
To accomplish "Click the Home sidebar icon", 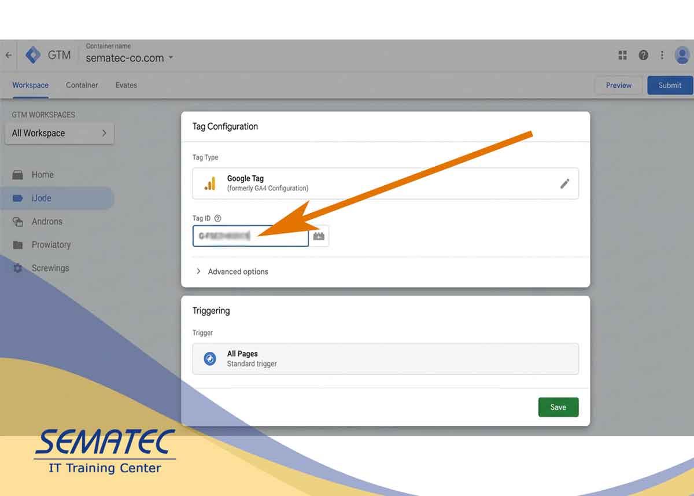I will click(x=18, y=175).
